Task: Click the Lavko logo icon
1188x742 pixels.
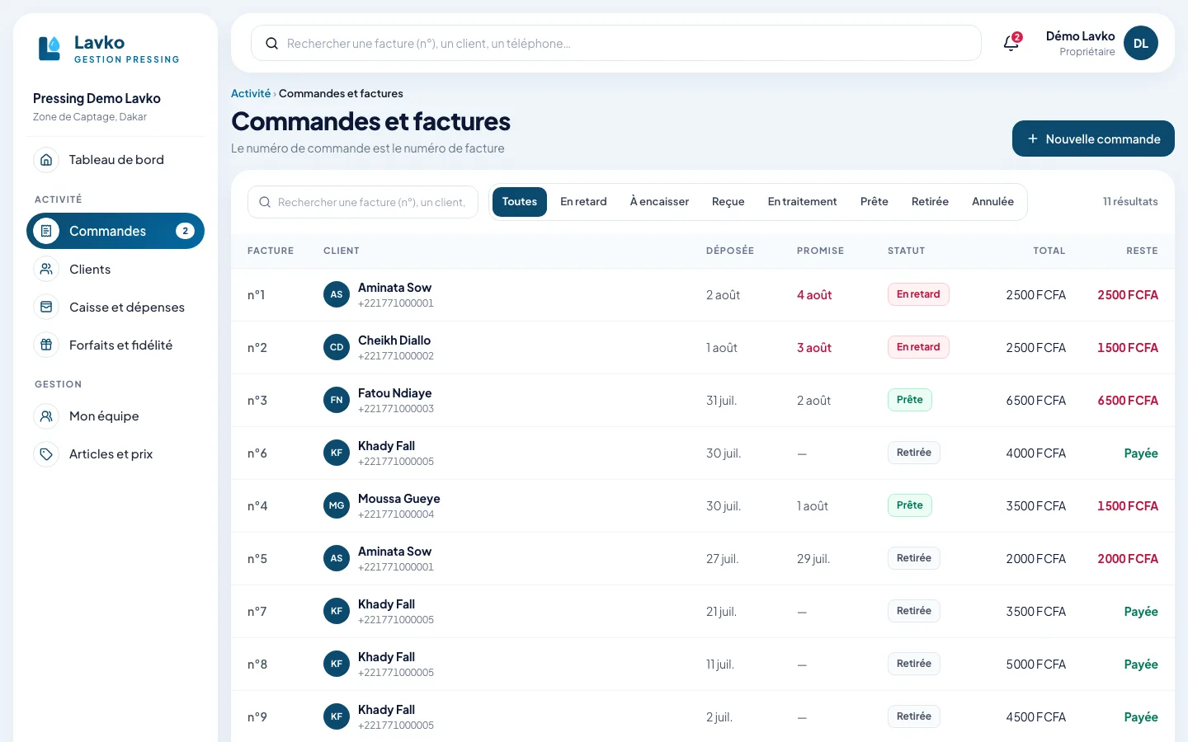Action: click(49, 48)
